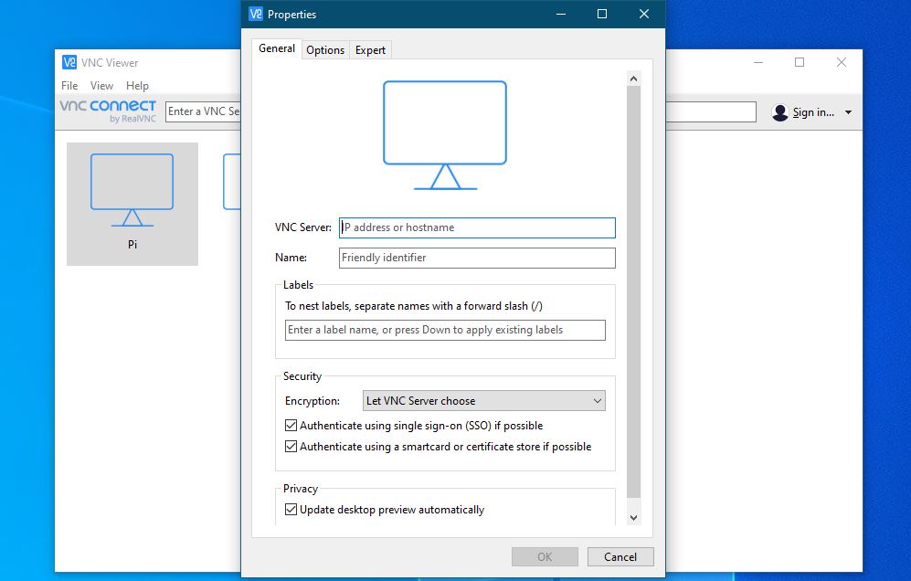Open the Encryption dropdown list
This screenshot has height=581, width=911.
(x=483, y=401)
